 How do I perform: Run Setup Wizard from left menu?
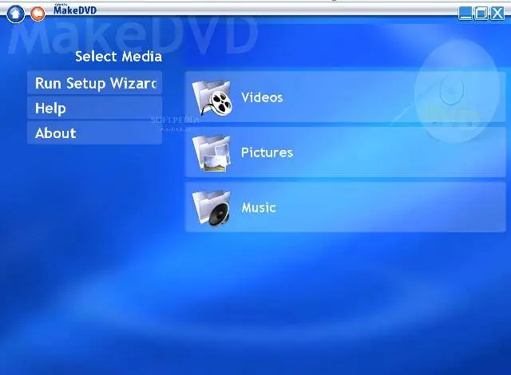94,83
